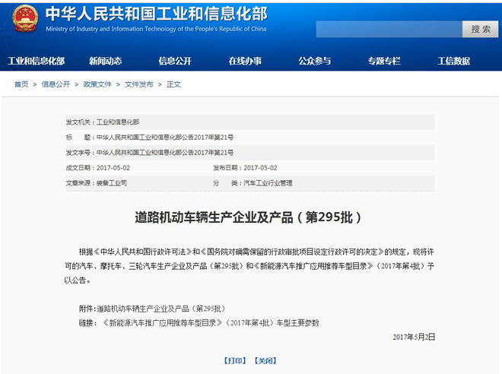Viewport: 502px width, 374px height.
Task: Open the 工信数据 menu item
Action: click(x=453, y=62)
